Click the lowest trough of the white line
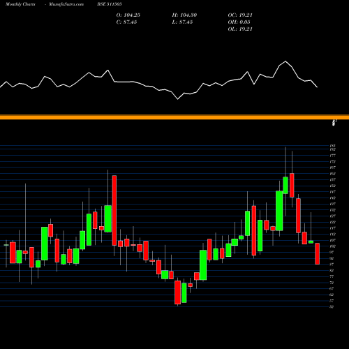The width and height of the screenshot is (349, 349). coord(178,99)
